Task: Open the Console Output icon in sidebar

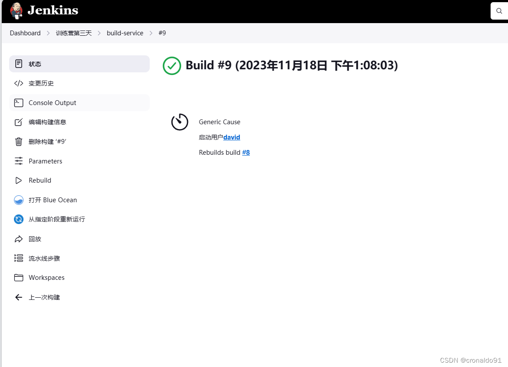Action: pos(18,102)
